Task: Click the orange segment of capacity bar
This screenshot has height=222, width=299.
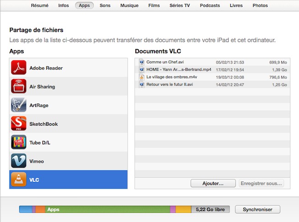Action: point(40,209)
